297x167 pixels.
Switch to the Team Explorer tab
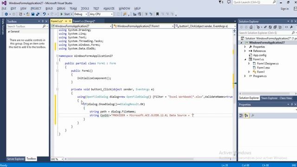point(269,98)
